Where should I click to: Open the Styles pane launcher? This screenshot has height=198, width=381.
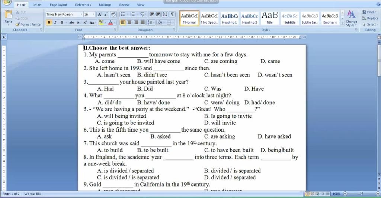(356, 30)
